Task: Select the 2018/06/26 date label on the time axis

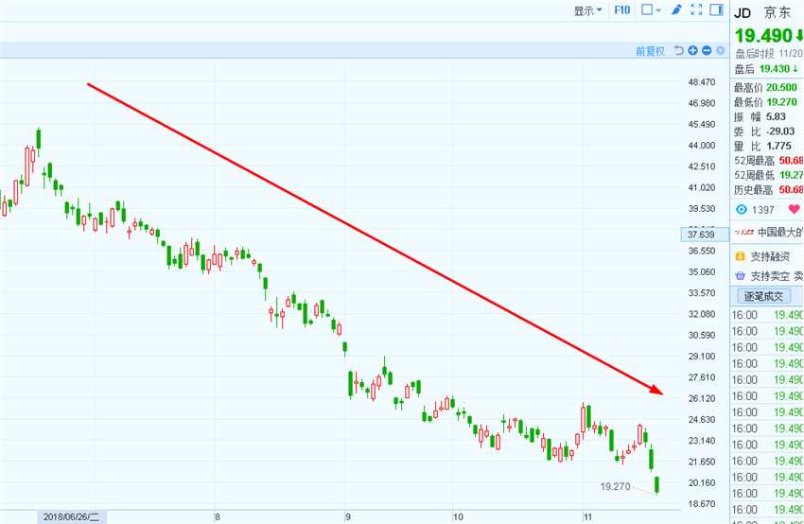Action: pos(72,516)
